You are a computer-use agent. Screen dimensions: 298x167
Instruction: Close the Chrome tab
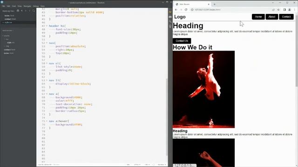tap(209, 4)
